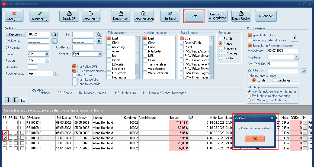The width and height of the screenshot is (314, 167).
Task: Export list with In Excel button
Action: [x=170, y=16]
